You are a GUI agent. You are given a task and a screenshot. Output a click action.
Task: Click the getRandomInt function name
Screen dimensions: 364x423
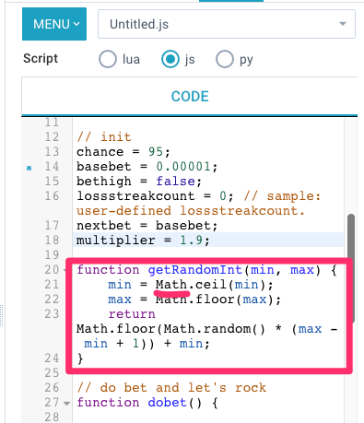[195, 270]
